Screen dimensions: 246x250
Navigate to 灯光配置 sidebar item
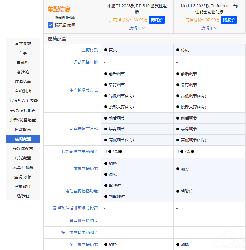[23, 158]
